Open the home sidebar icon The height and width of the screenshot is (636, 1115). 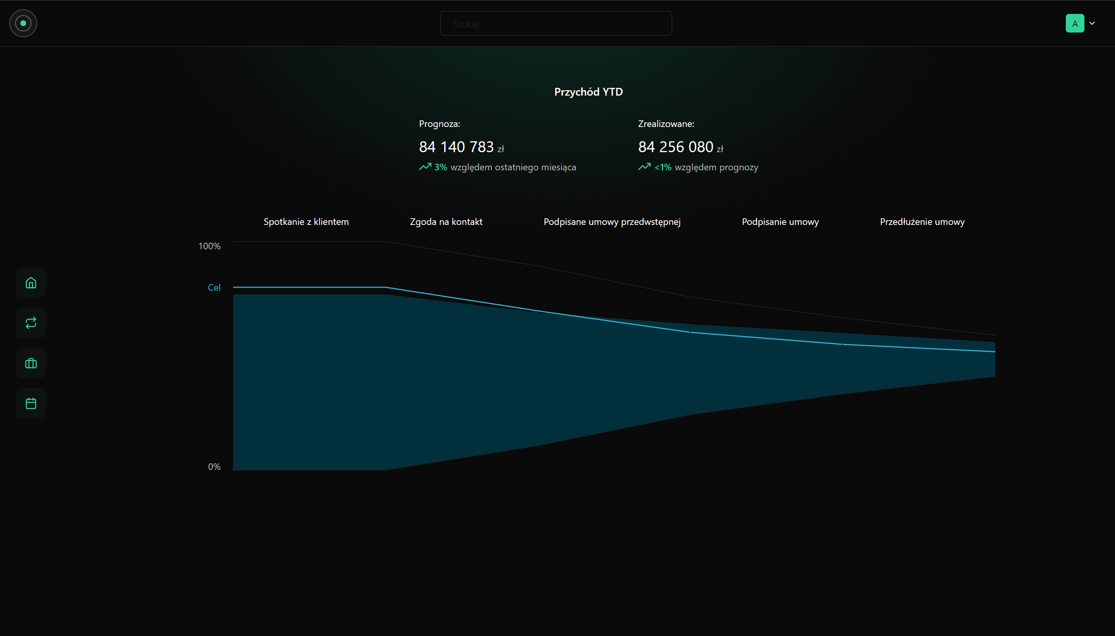[x=31, y=283]
